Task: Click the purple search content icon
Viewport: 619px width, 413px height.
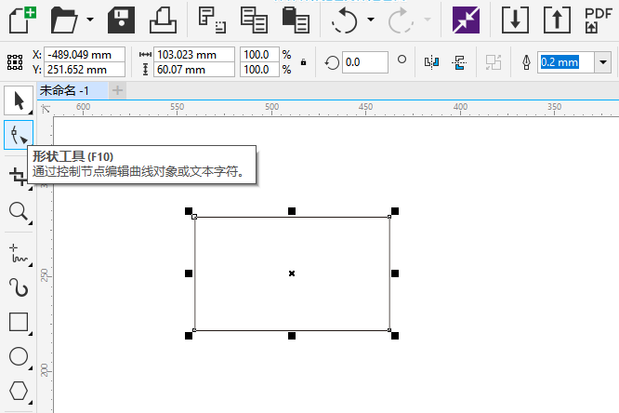Action: click(x=466, y=20)
